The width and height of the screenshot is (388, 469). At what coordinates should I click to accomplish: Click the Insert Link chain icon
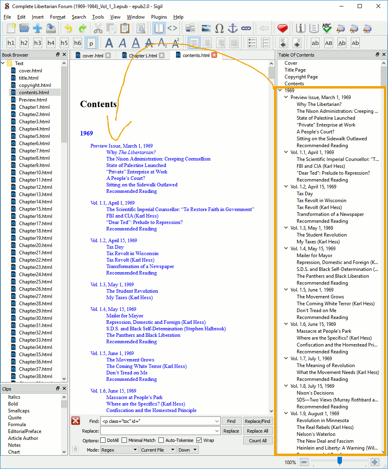[246, 28]
